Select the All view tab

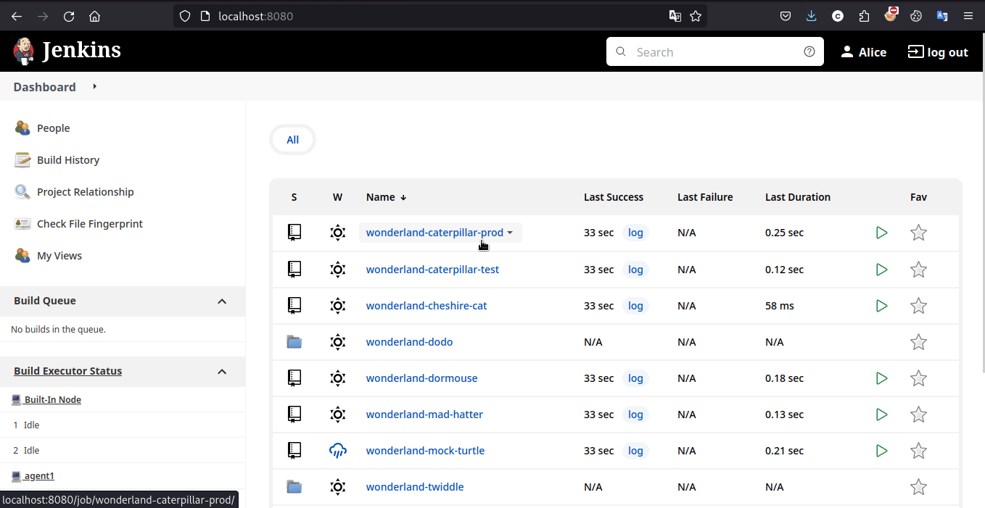pos(292,140)
